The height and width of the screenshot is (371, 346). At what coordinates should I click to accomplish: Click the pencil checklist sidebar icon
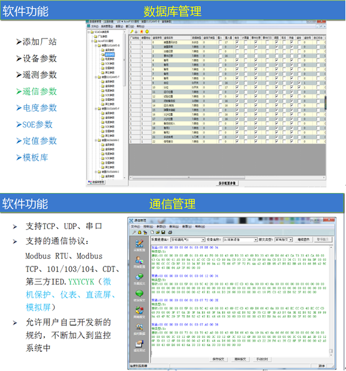pos(140,243)
